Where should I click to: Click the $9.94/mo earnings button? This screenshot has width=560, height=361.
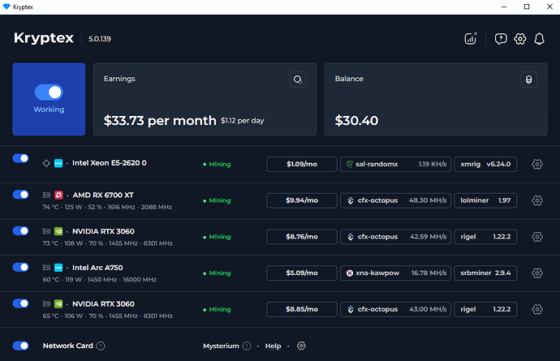(x=302, y=200)
